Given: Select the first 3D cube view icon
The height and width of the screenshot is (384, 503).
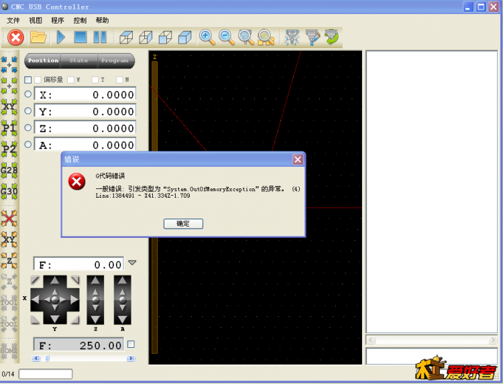Looking at the screenshot, I should (126, 37).
